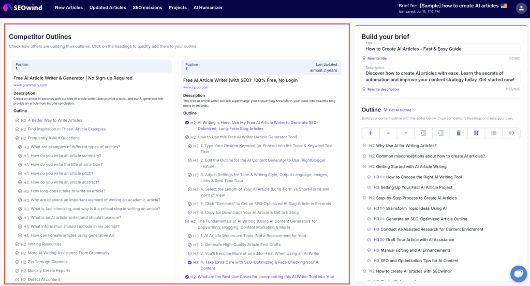
Task: Move outline item down with arrow
Action: 406,133
